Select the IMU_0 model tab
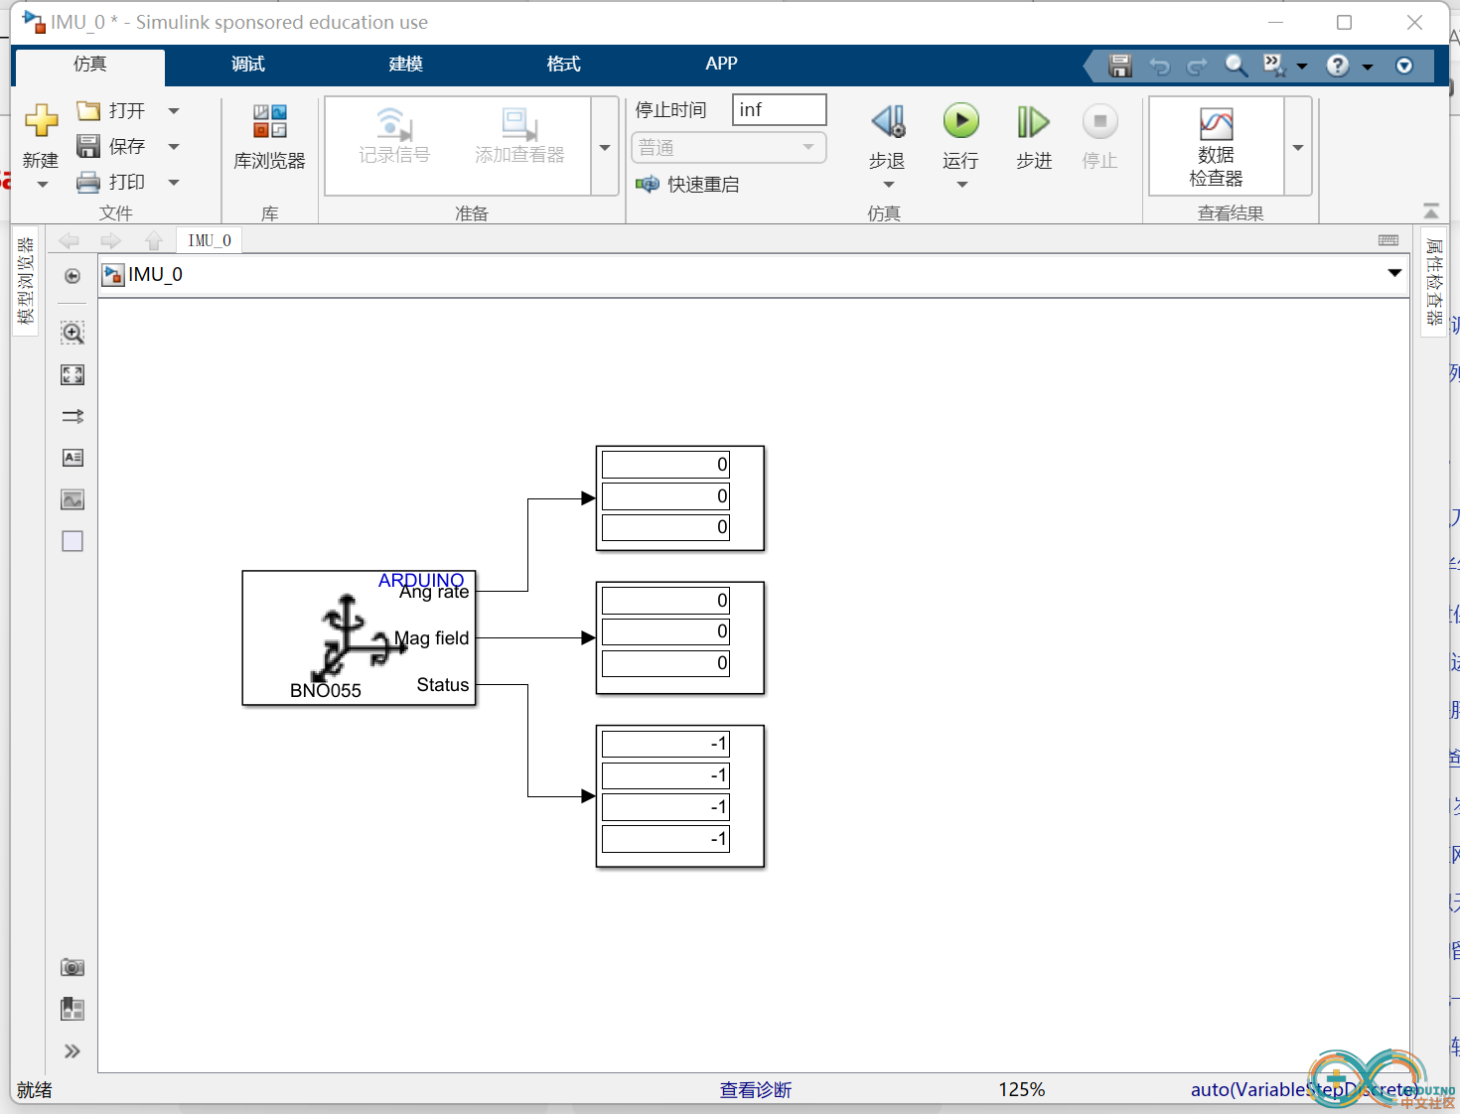The width and height of the screenshot is (1460, 1114). coord(210,240)
